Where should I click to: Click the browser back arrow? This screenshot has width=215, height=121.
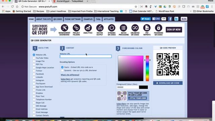point(3,7)
